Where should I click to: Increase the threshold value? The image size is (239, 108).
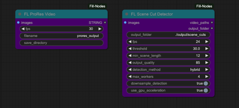pos(207,49)
